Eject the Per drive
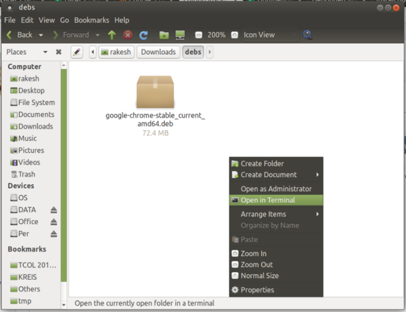406x312 pixels. (53, 234)
